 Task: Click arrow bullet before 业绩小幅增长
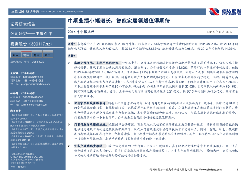coord(69,63)
